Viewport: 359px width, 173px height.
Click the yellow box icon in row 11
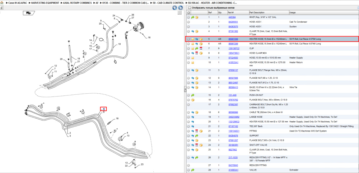196,70
